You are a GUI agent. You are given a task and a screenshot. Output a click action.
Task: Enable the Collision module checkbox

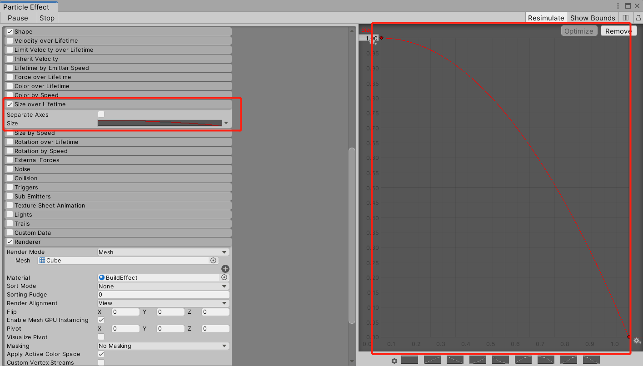10,178
